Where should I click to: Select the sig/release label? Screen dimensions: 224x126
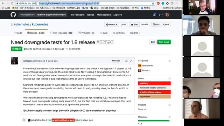[x=154, y=97]
